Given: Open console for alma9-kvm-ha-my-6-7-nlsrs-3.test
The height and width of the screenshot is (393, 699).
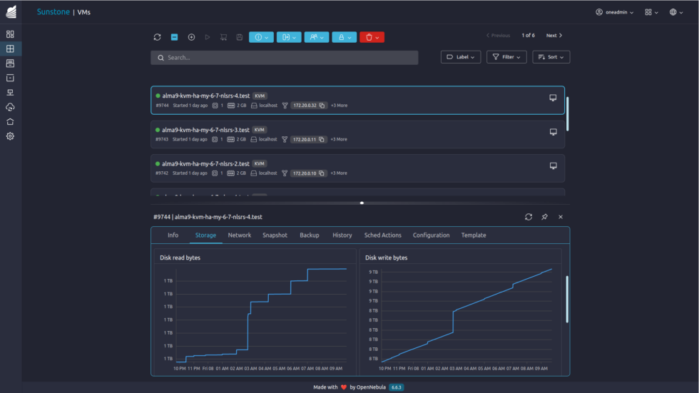Looking at the screenshot, I should click(553, 132).
